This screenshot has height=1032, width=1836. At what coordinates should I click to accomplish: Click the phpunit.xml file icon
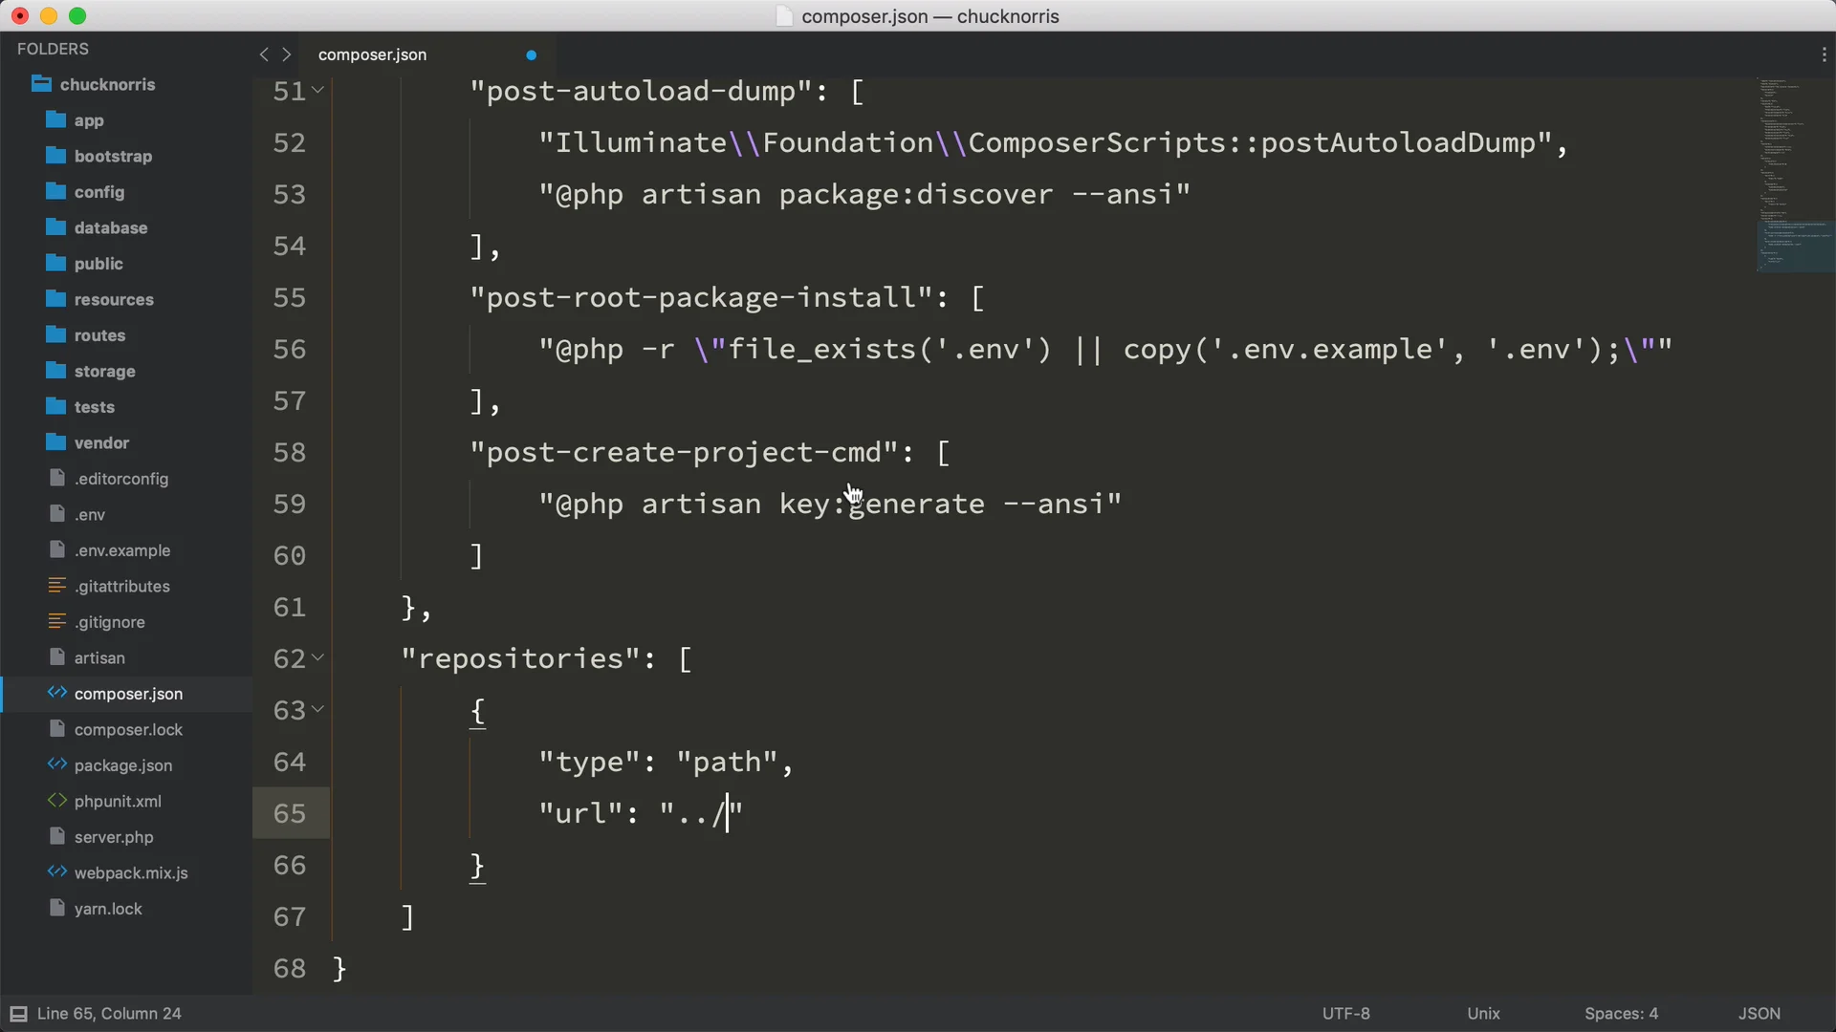point(57,801)
